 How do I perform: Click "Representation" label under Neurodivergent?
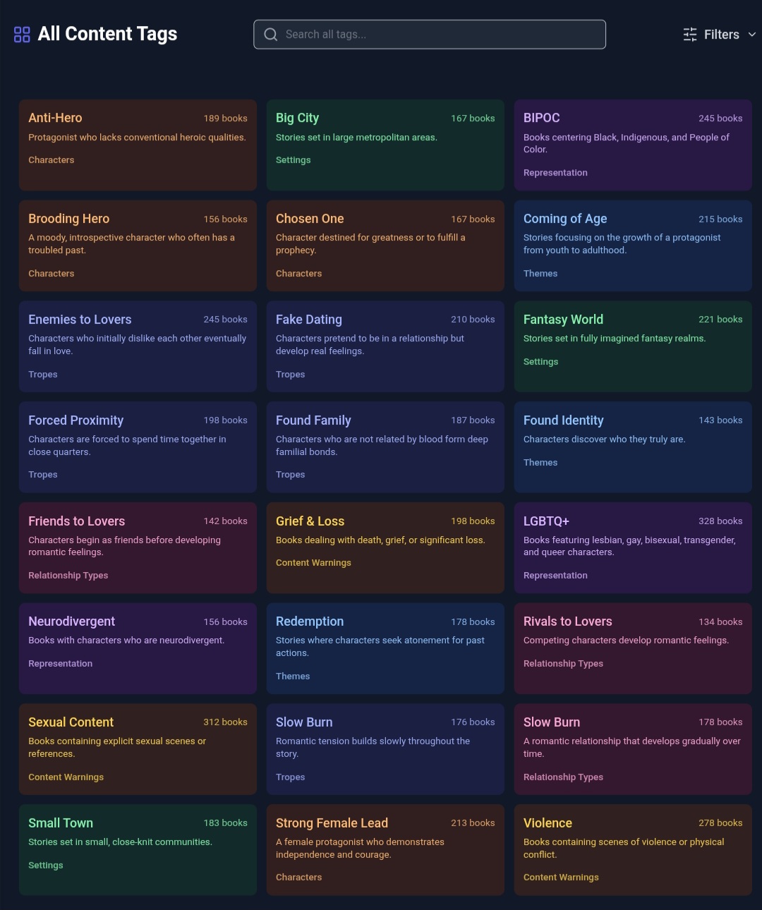[x=61, y=664]
